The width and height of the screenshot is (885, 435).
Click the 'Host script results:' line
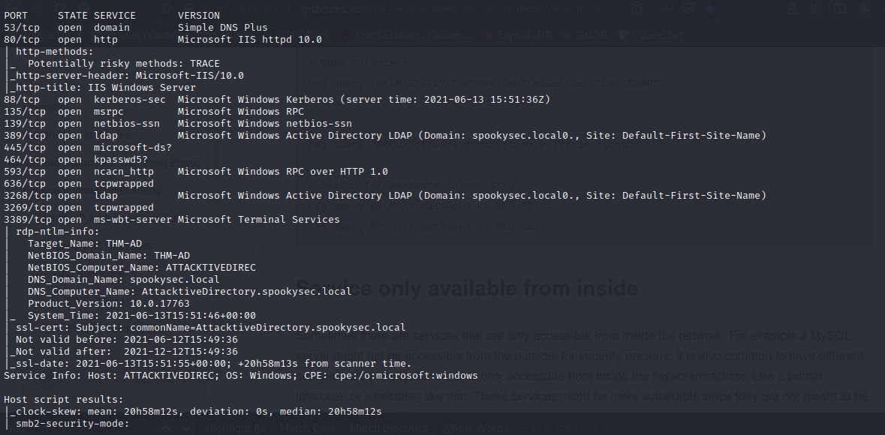click(x=63, y=400)
